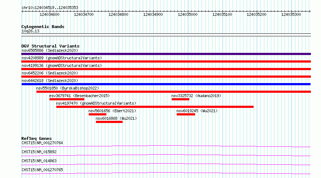Click ruler position 124035200
321x178 pixels.
(256, 14)
